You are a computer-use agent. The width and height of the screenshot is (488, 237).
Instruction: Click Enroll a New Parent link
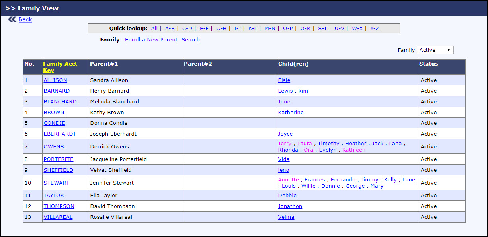click(151, 40)
